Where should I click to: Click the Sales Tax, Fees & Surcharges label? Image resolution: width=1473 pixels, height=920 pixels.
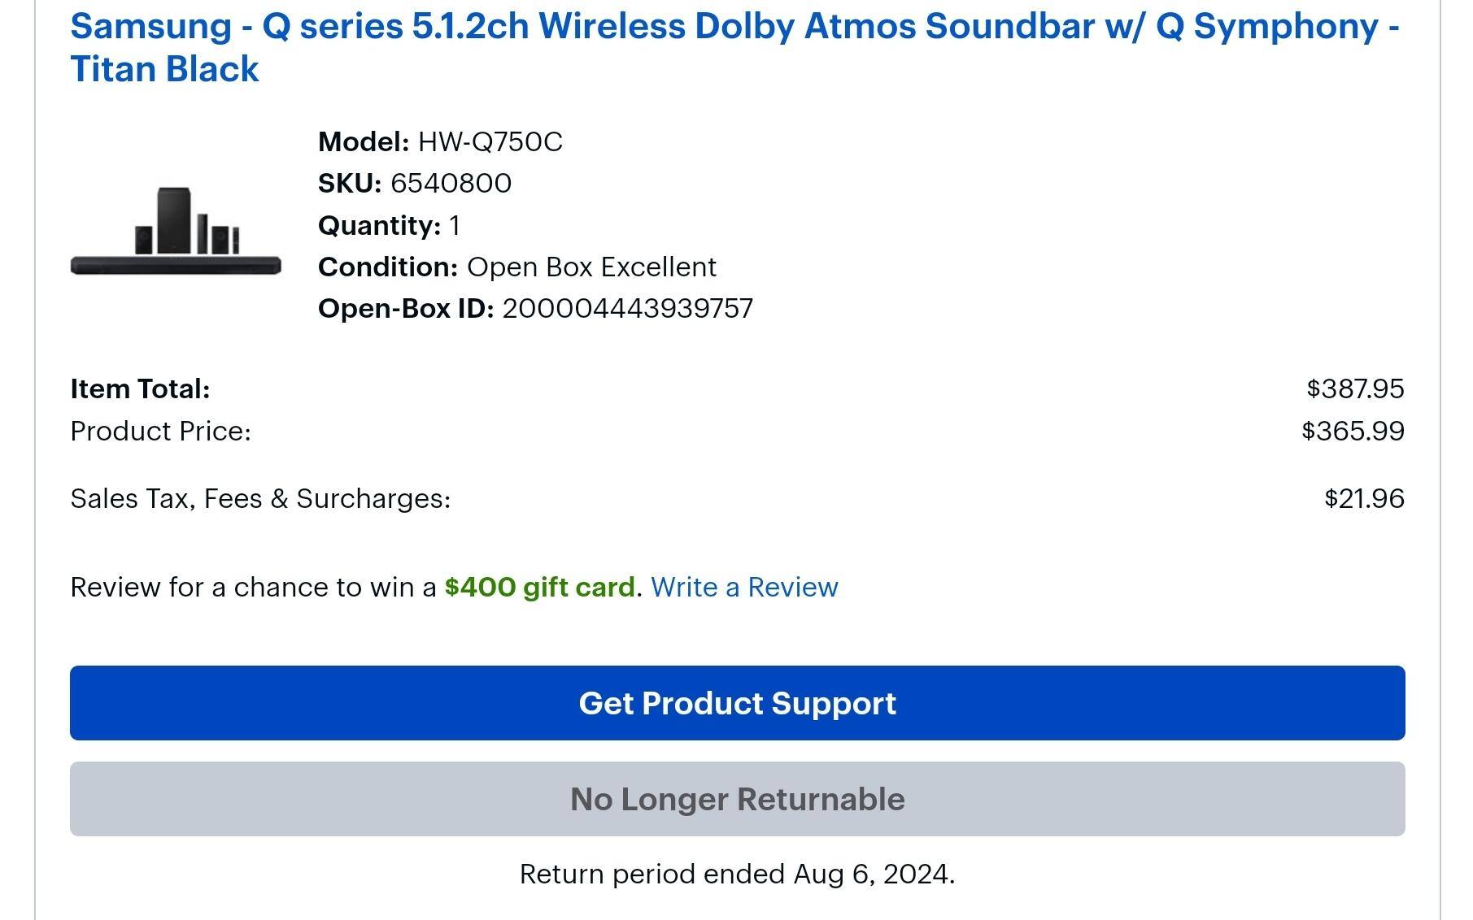coord(260,498)
